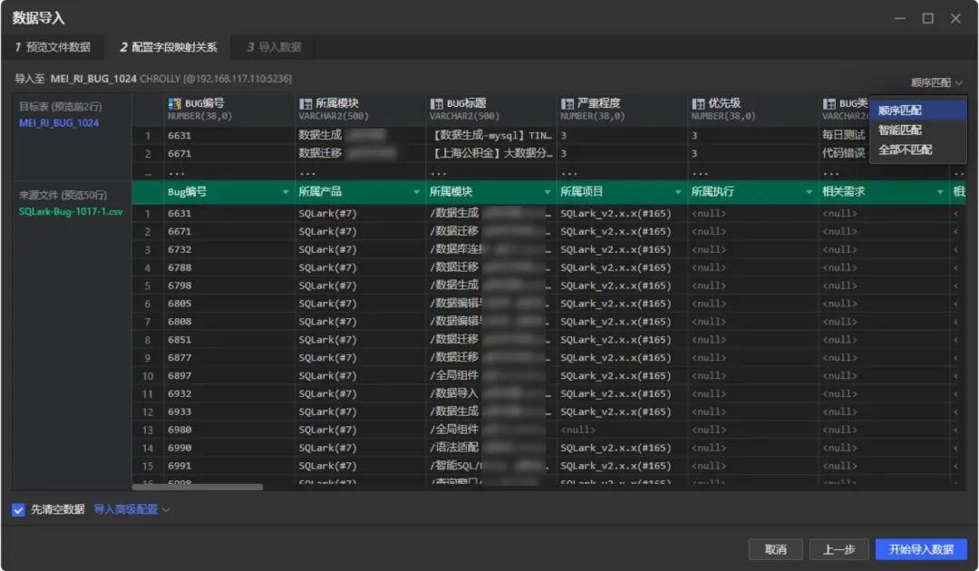
Task: Click the 上一步 button
Action: 838,549
